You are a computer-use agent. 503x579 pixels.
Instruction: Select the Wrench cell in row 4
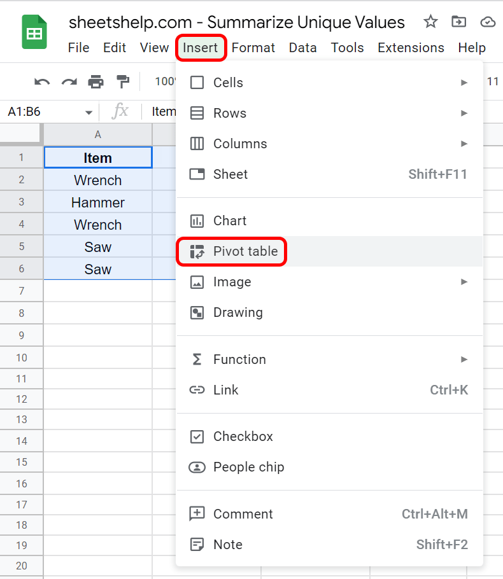[98, 225]
